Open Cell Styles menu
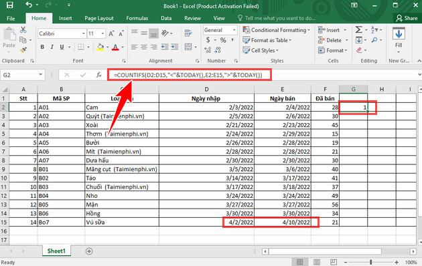422x266 pixels. (x=261, y=50)
